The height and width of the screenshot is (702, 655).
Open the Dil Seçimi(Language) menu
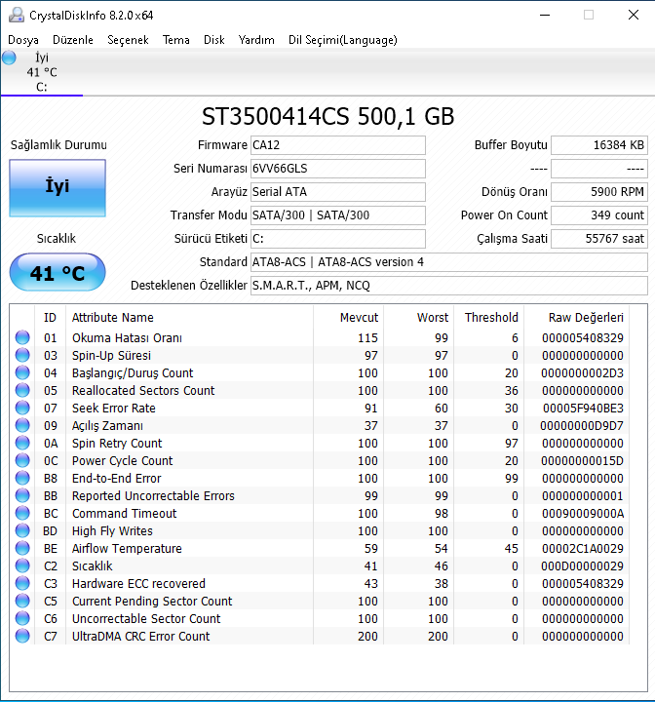tap(342, 40)
